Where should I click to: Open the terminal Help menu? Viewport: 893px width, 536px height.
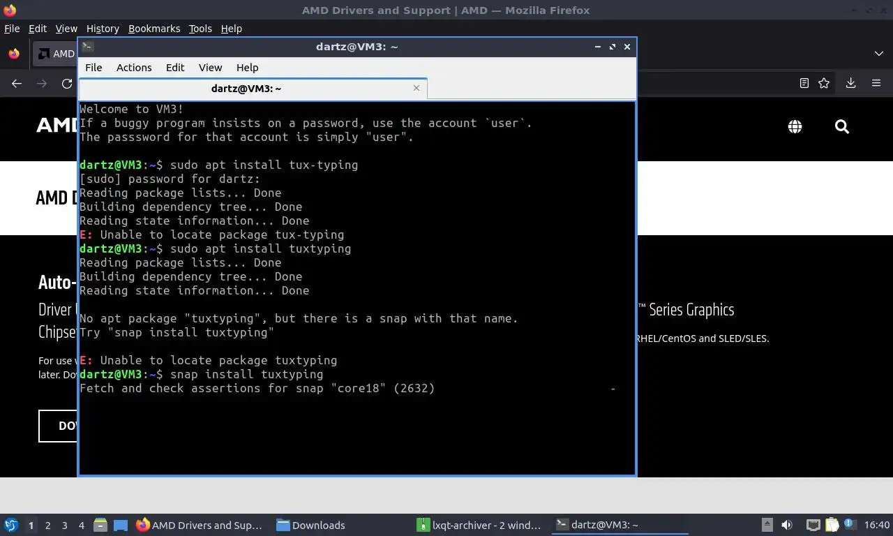pyautogui.click(x=248, y=68)
